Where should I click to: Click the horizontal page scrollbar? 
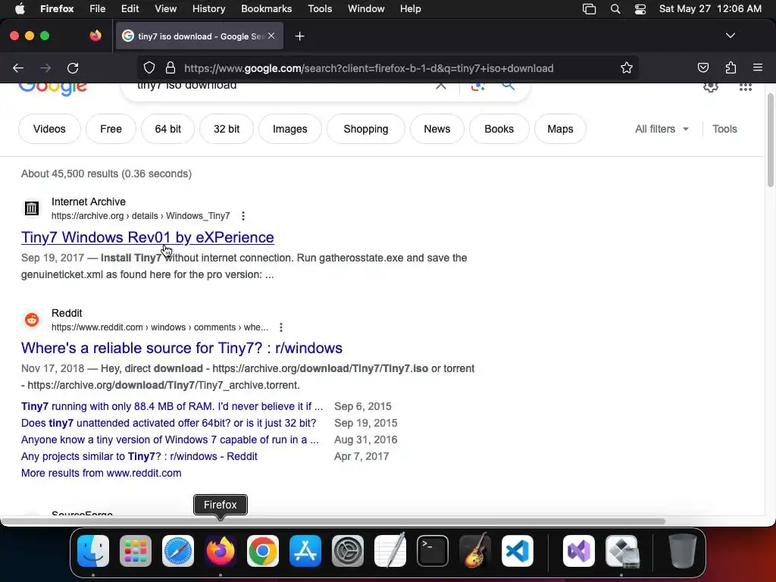coord(333,521)
